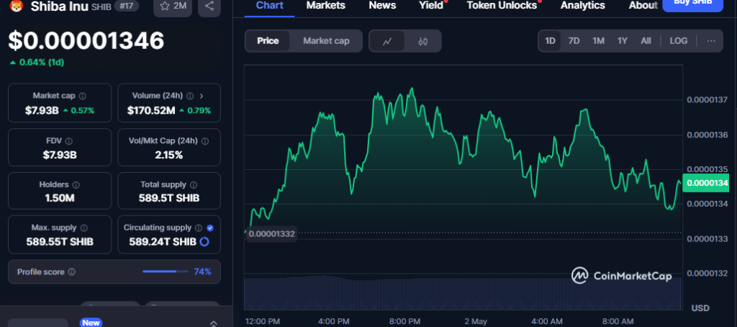Image resolution: width=737 pixels, height=327 pixels.
Task: Set chart range to 1D
Action: [x=550, y=41]
